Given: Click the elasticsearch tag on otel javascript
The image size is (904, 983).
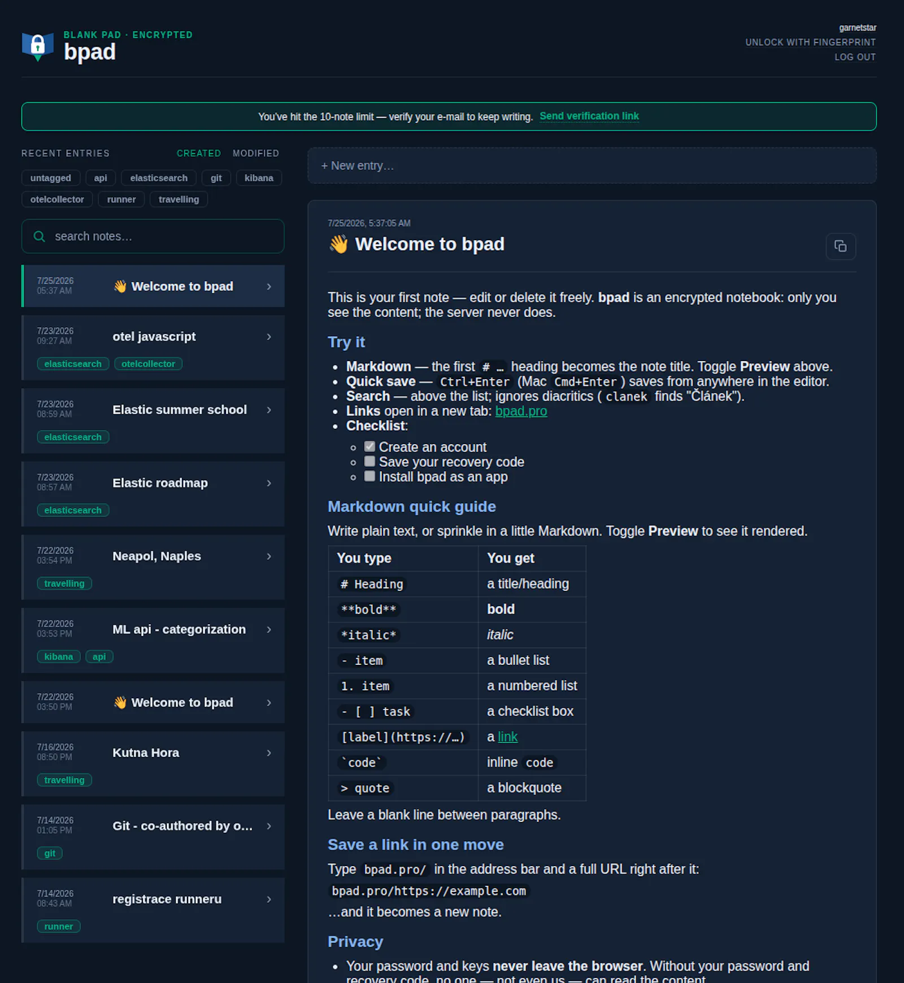Looking at the screenshot, I should (73, 364).
